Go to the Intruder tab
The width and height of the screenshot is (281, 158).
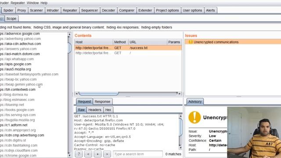[53, 11]
